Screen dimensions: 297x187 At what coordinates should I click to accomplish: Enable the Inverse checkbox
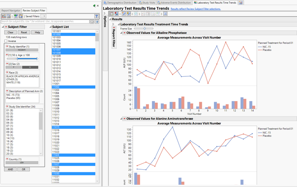[x=6, y=41]
